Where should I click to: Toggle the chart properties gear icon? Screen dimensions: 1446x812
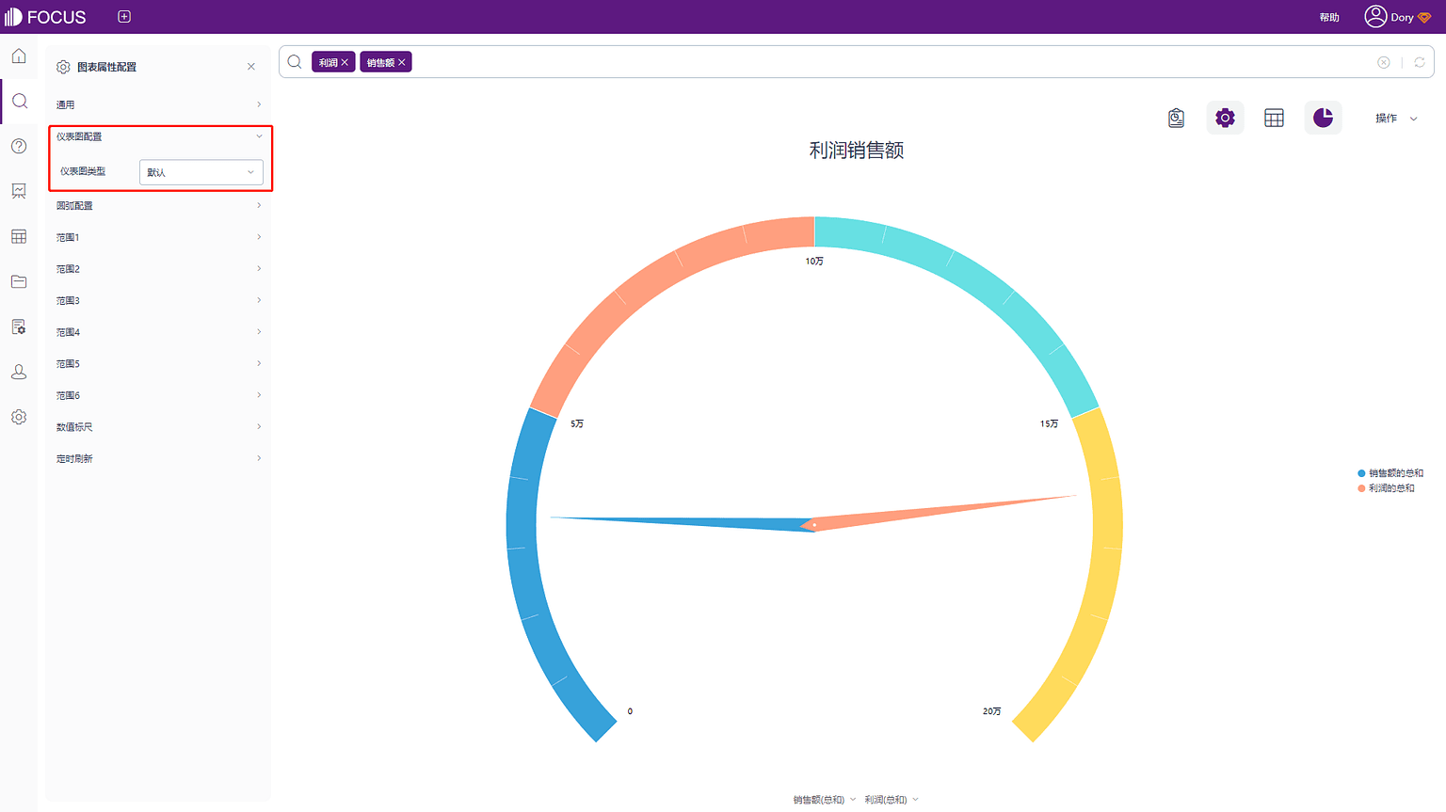[1225, 118]
